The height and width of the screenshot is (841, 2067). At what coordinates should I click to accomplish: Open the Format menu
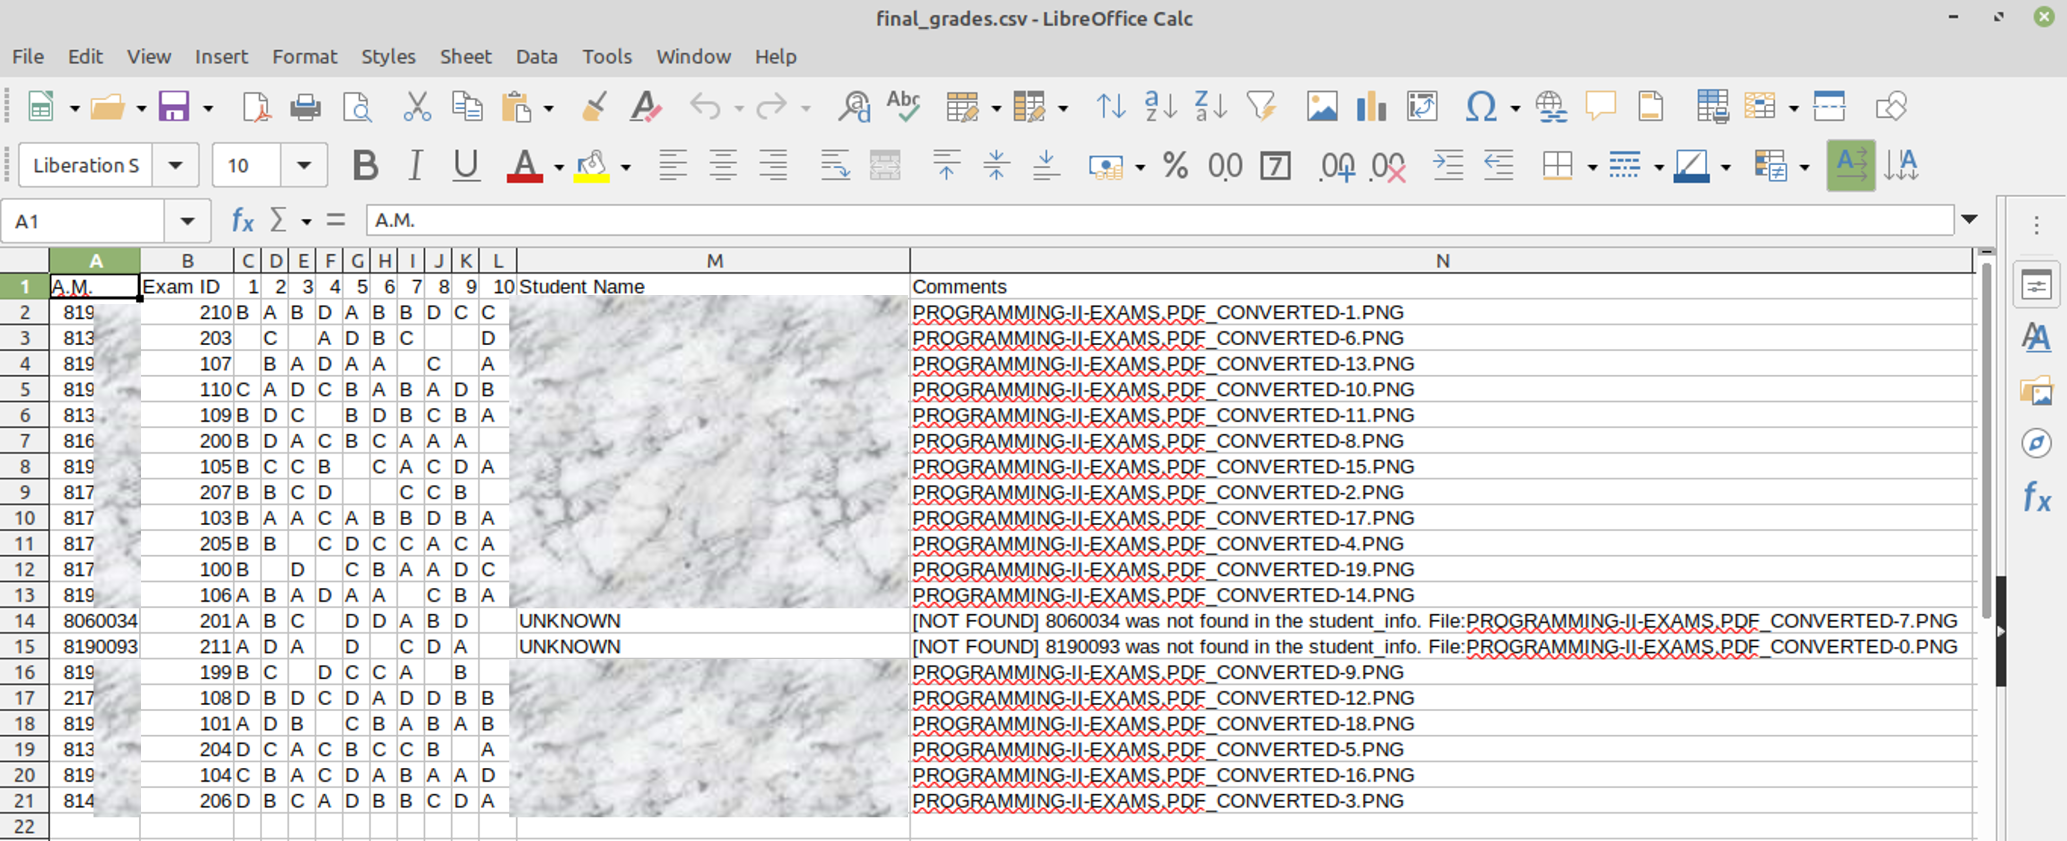(x=304, y=57)
